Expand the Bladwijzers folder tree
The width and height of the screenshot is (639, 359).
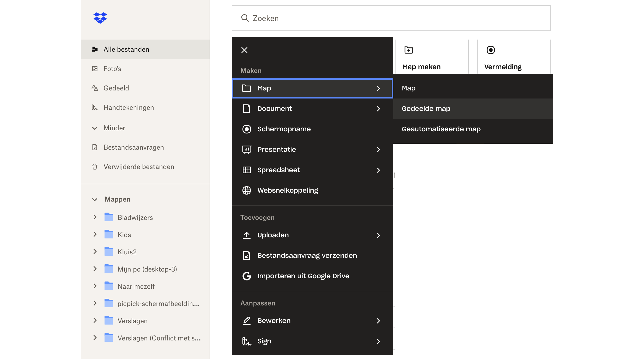point(95,217)
